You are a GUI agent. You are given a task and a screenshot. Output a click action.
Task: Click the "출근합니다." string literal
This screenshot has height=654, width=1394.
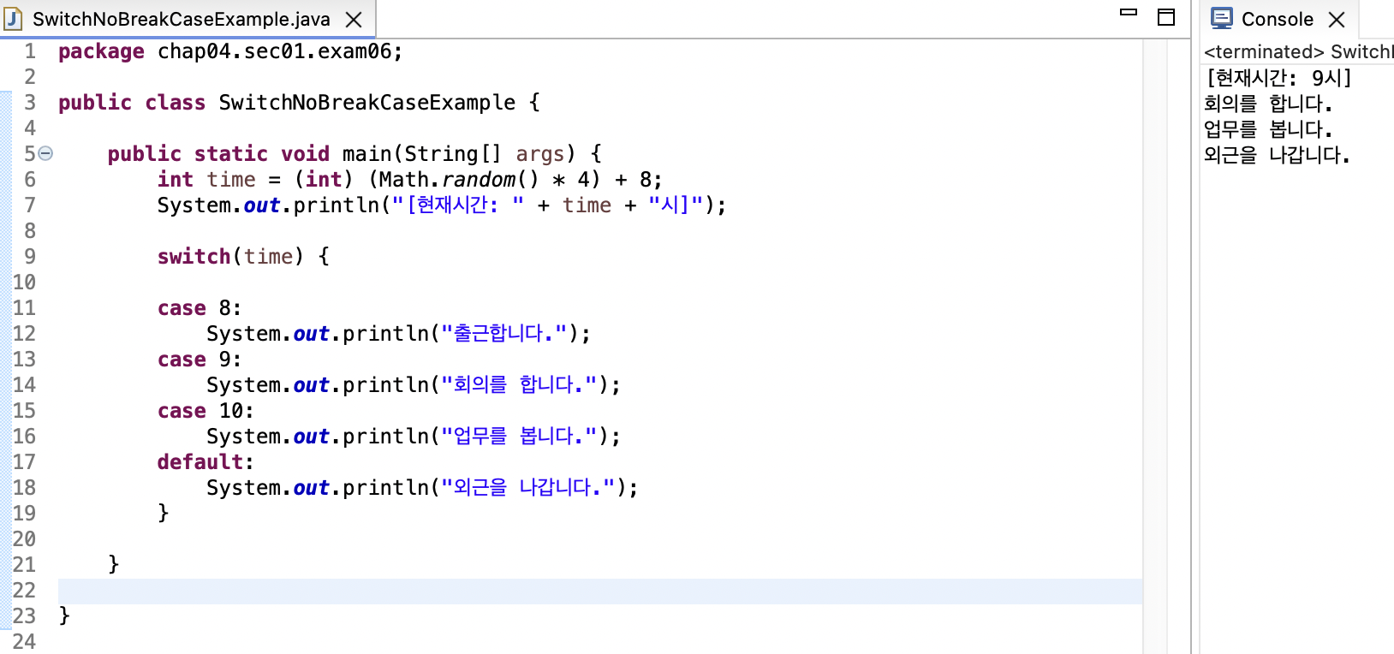tap(504, 334)
